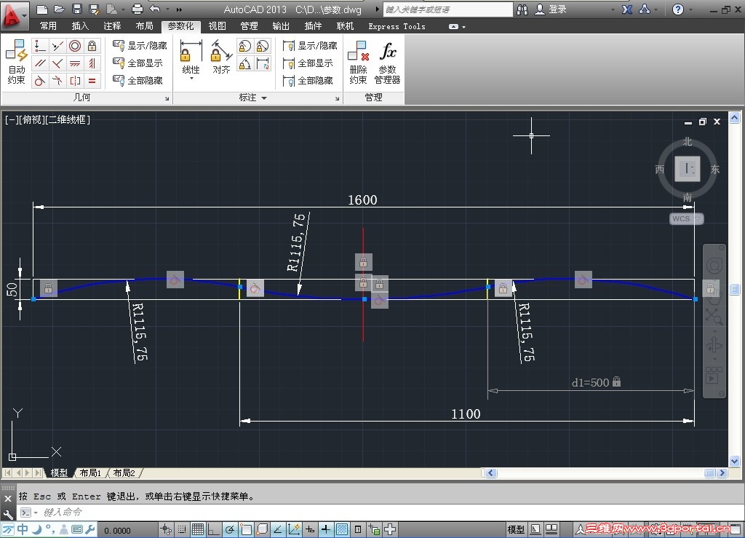Screen dimensions: 745x538
Task: Toggle Ortho Mode in status bar
Action: point(214,529)
